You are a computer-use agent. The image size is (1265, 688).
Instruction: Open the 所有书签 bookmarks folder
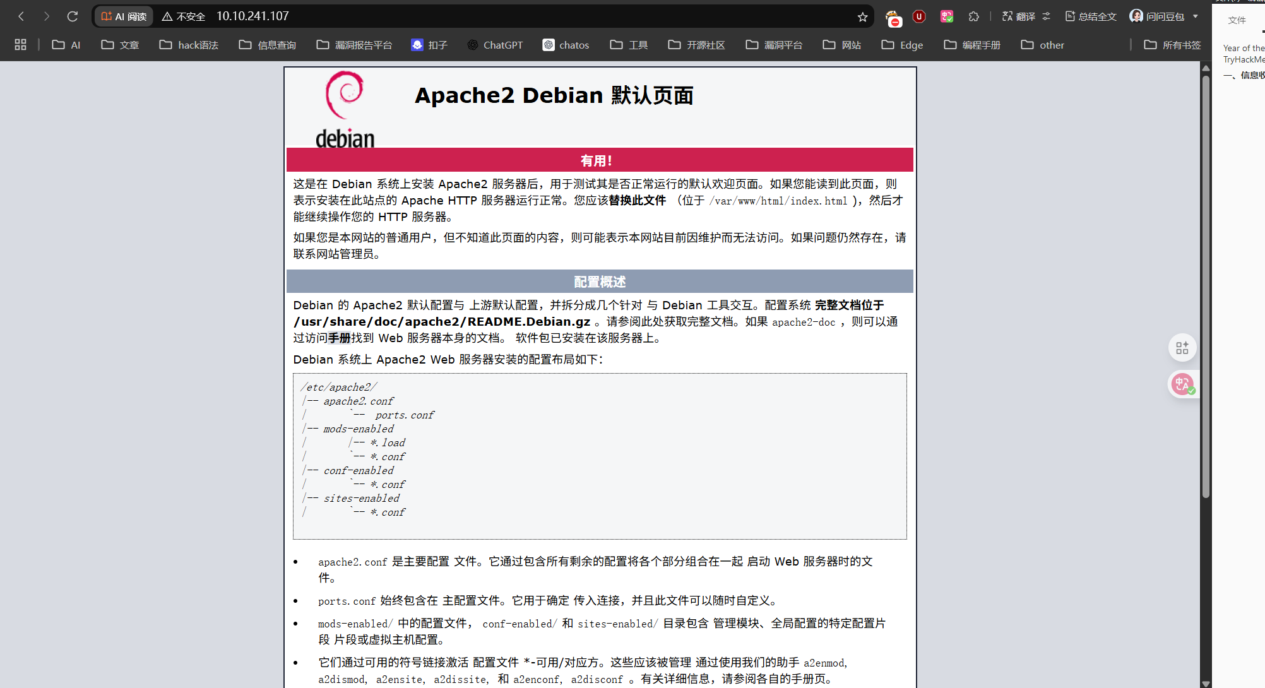(1173, 45)
